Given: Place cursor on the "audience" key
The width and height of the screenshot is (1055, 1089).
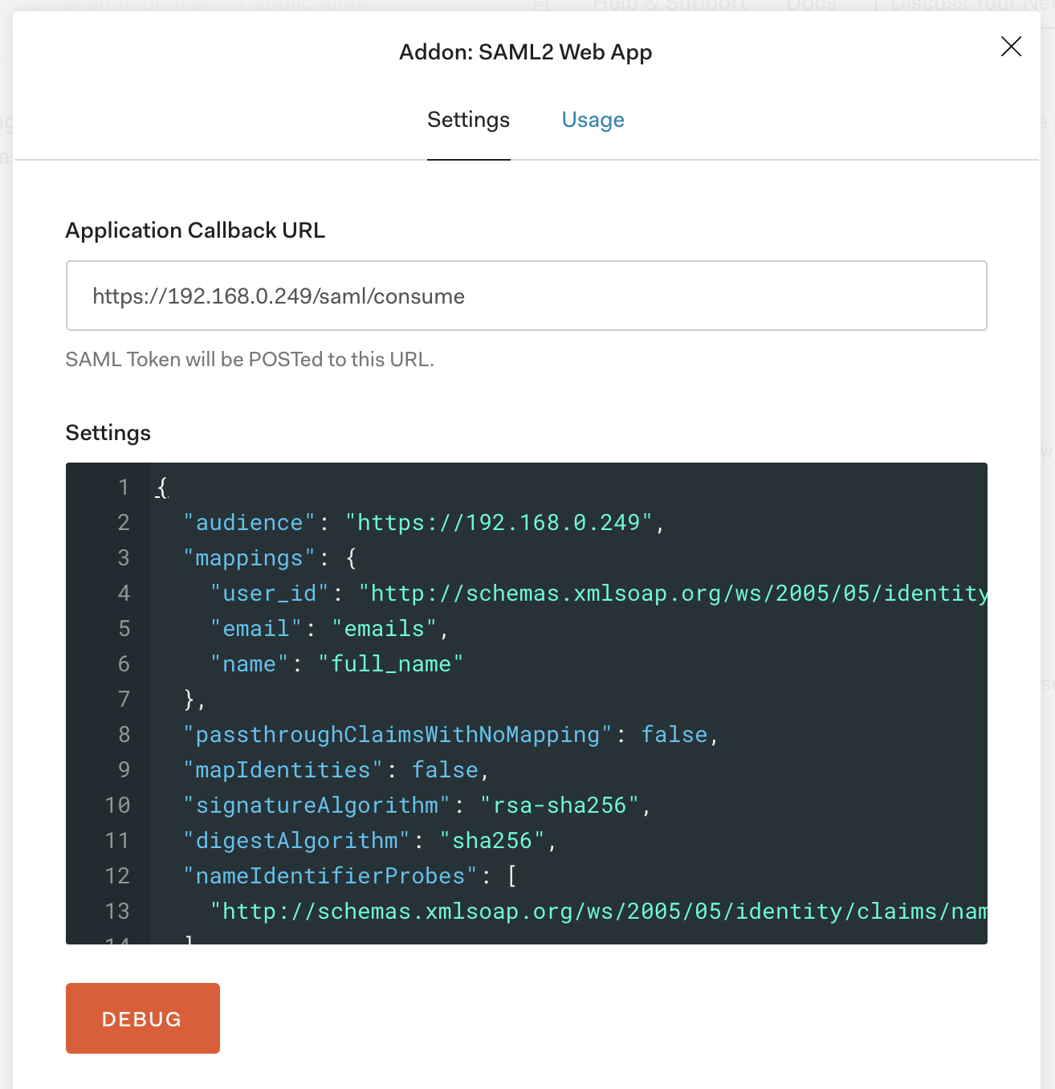Looking at the screenshot, I should click(x=250, y=523).
